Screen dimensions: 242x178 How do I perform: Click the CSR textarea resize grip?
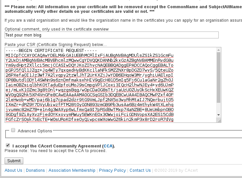click(x=219, y=121)
